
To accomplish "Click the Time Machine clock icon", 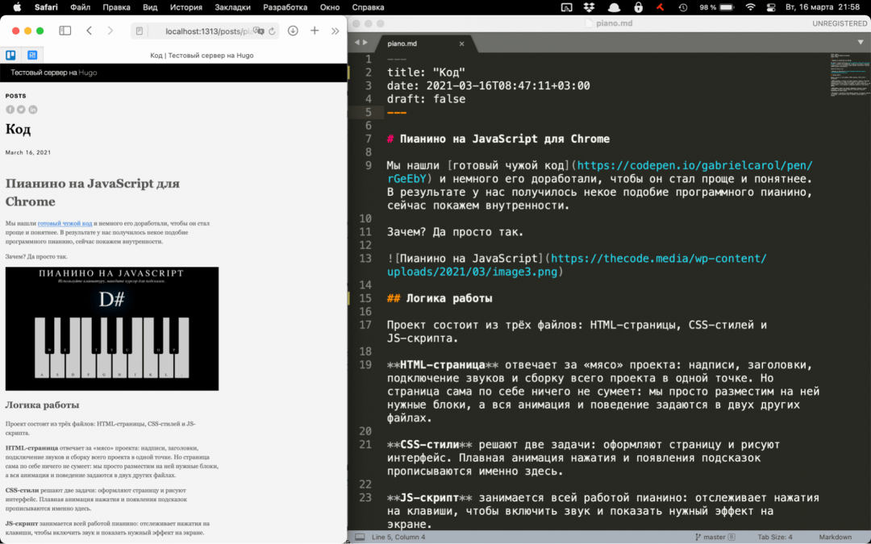I will 681,7.
